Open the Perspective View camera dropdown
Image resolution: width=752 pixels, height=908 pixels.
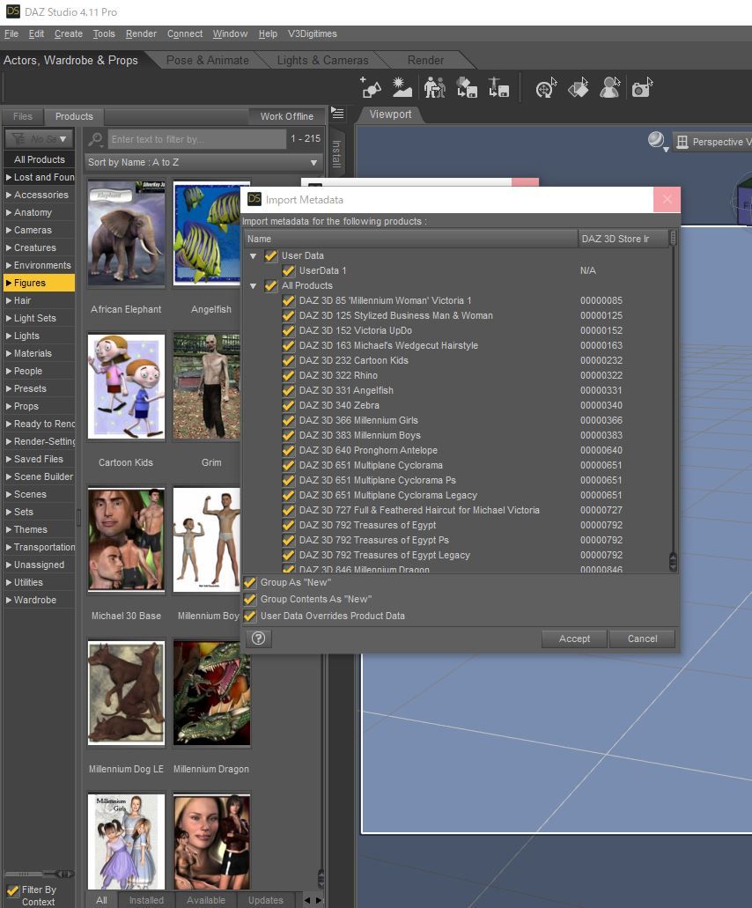click(x=712, y=142)
